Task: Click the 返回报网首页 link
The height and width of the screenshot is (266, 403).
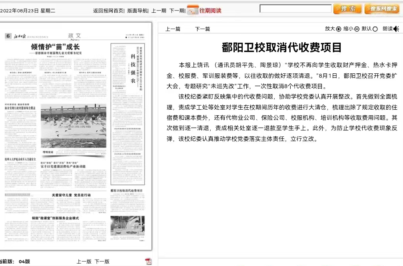Action: point(108,10)
